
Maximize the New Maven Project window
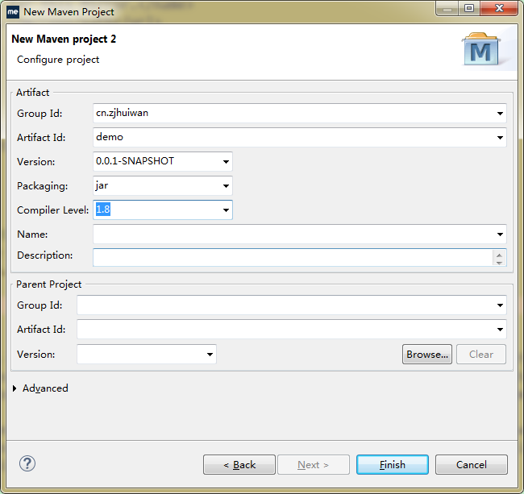(x=469, y=8)
